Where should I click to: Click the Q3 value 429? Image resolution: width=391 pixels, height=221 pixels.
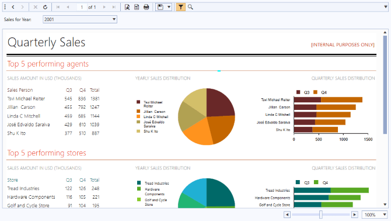point(68,125)
